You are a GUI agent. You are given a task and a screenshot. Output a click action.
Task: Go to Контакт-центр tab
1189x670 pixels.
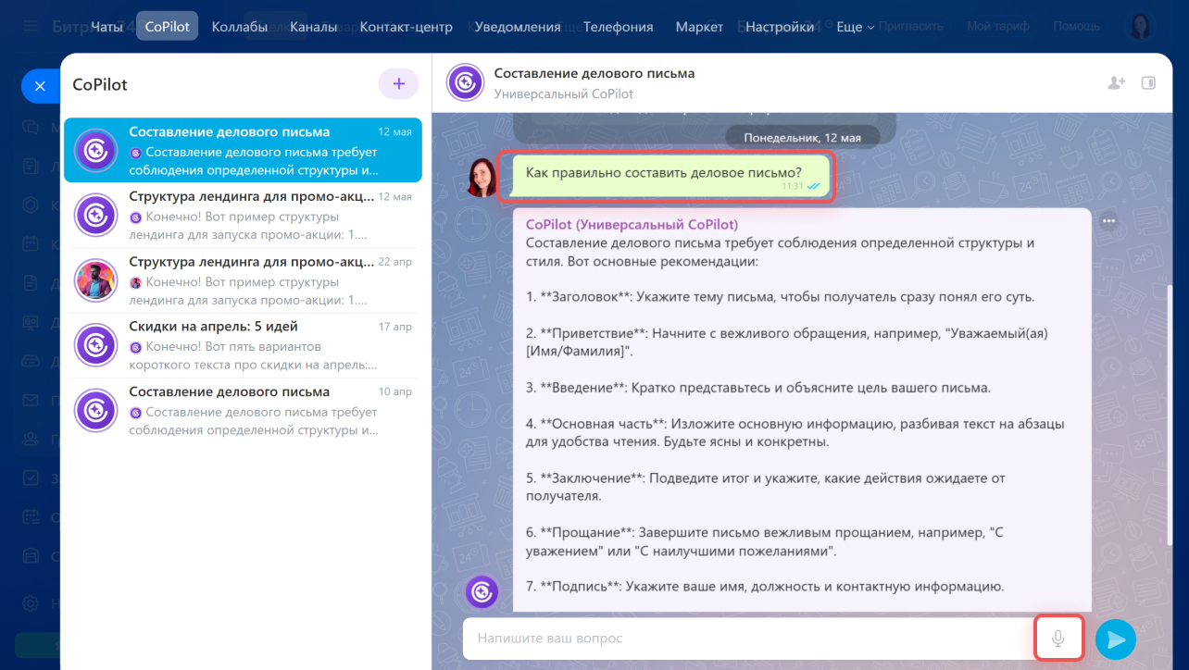tap(407, 27)
